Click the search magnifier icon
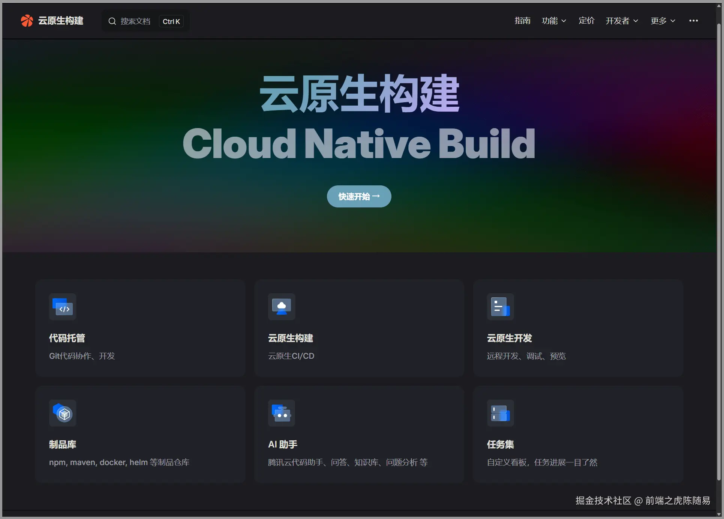The width and height of the screenshot is (724, 519). pyautogui.click(x=112, y=21)
